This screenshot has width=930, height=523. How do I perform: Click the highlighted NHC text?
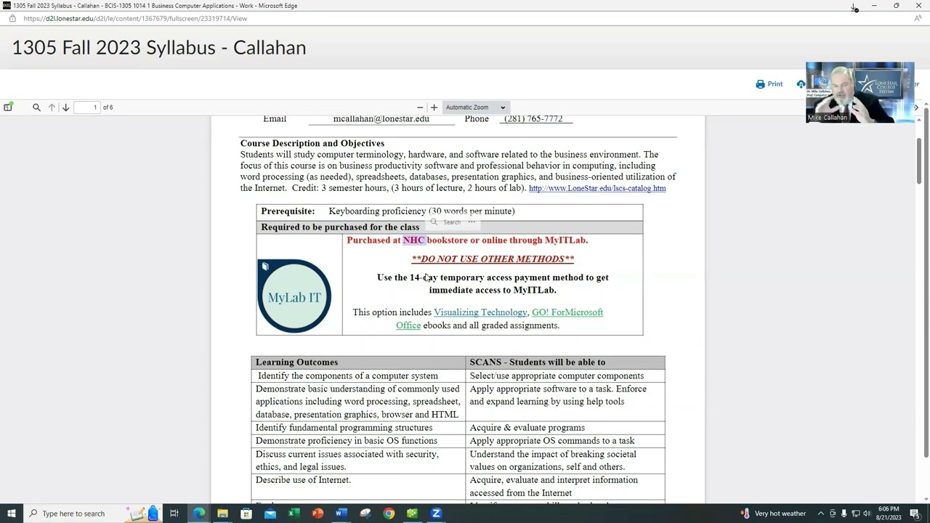413,240
